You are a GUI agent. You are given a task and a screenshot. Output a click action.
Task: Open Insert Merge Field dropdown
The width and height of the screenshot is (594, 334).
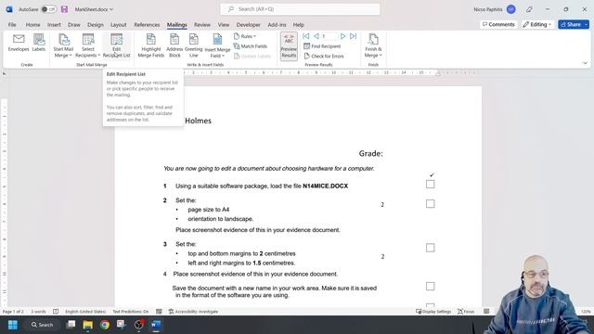click(x=217, y=45)
